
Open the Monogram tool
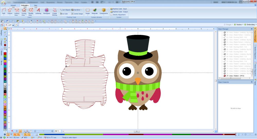click(x=47, y=11)
